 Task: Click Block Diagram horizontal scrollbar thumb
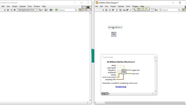pyautogui.click(x=145, y=103)
